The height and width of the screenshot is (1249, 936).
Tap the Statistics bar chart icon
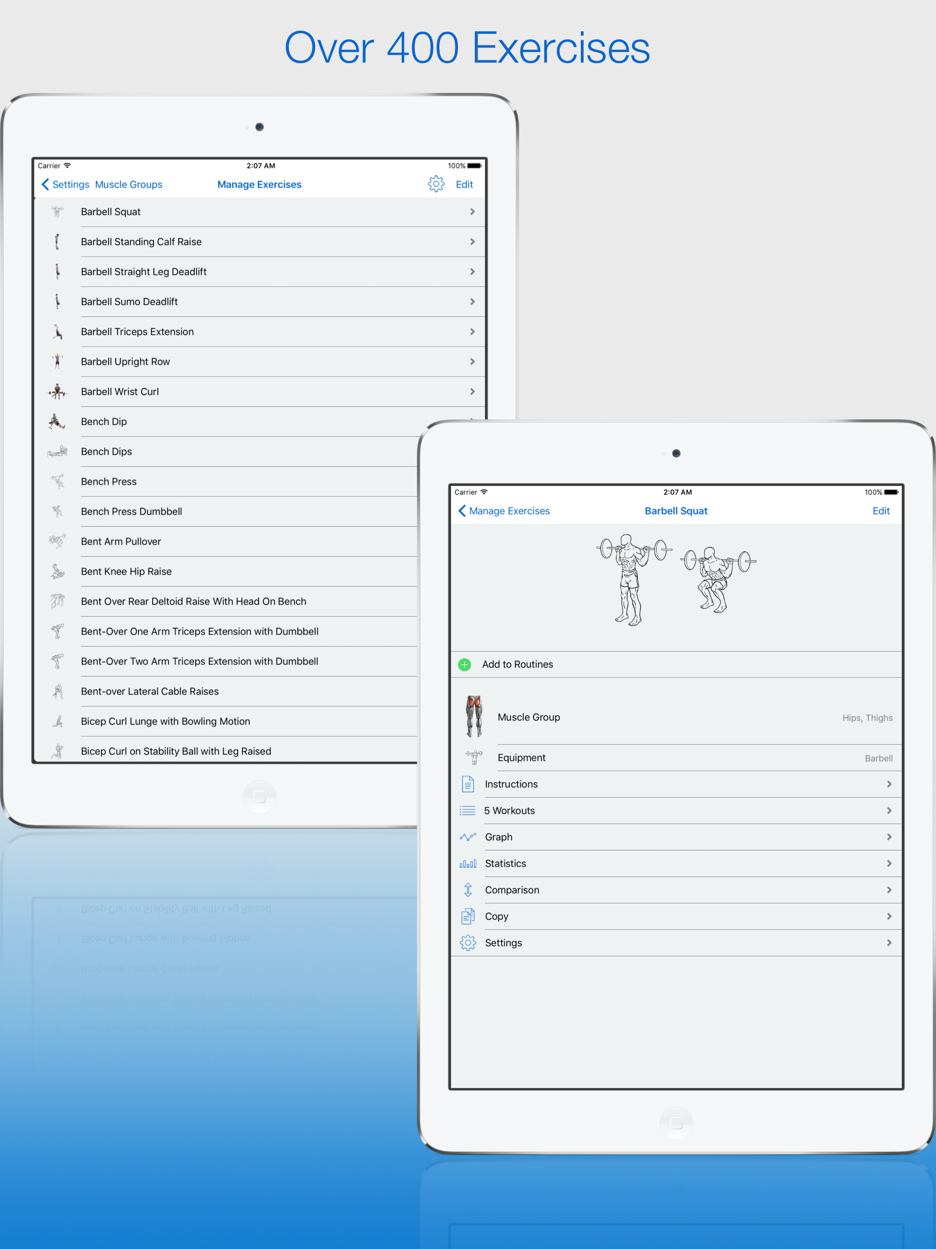click(468, 863)
